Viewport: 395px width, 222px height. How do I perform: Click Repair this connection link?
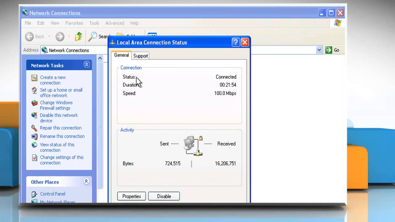point(61,128)
